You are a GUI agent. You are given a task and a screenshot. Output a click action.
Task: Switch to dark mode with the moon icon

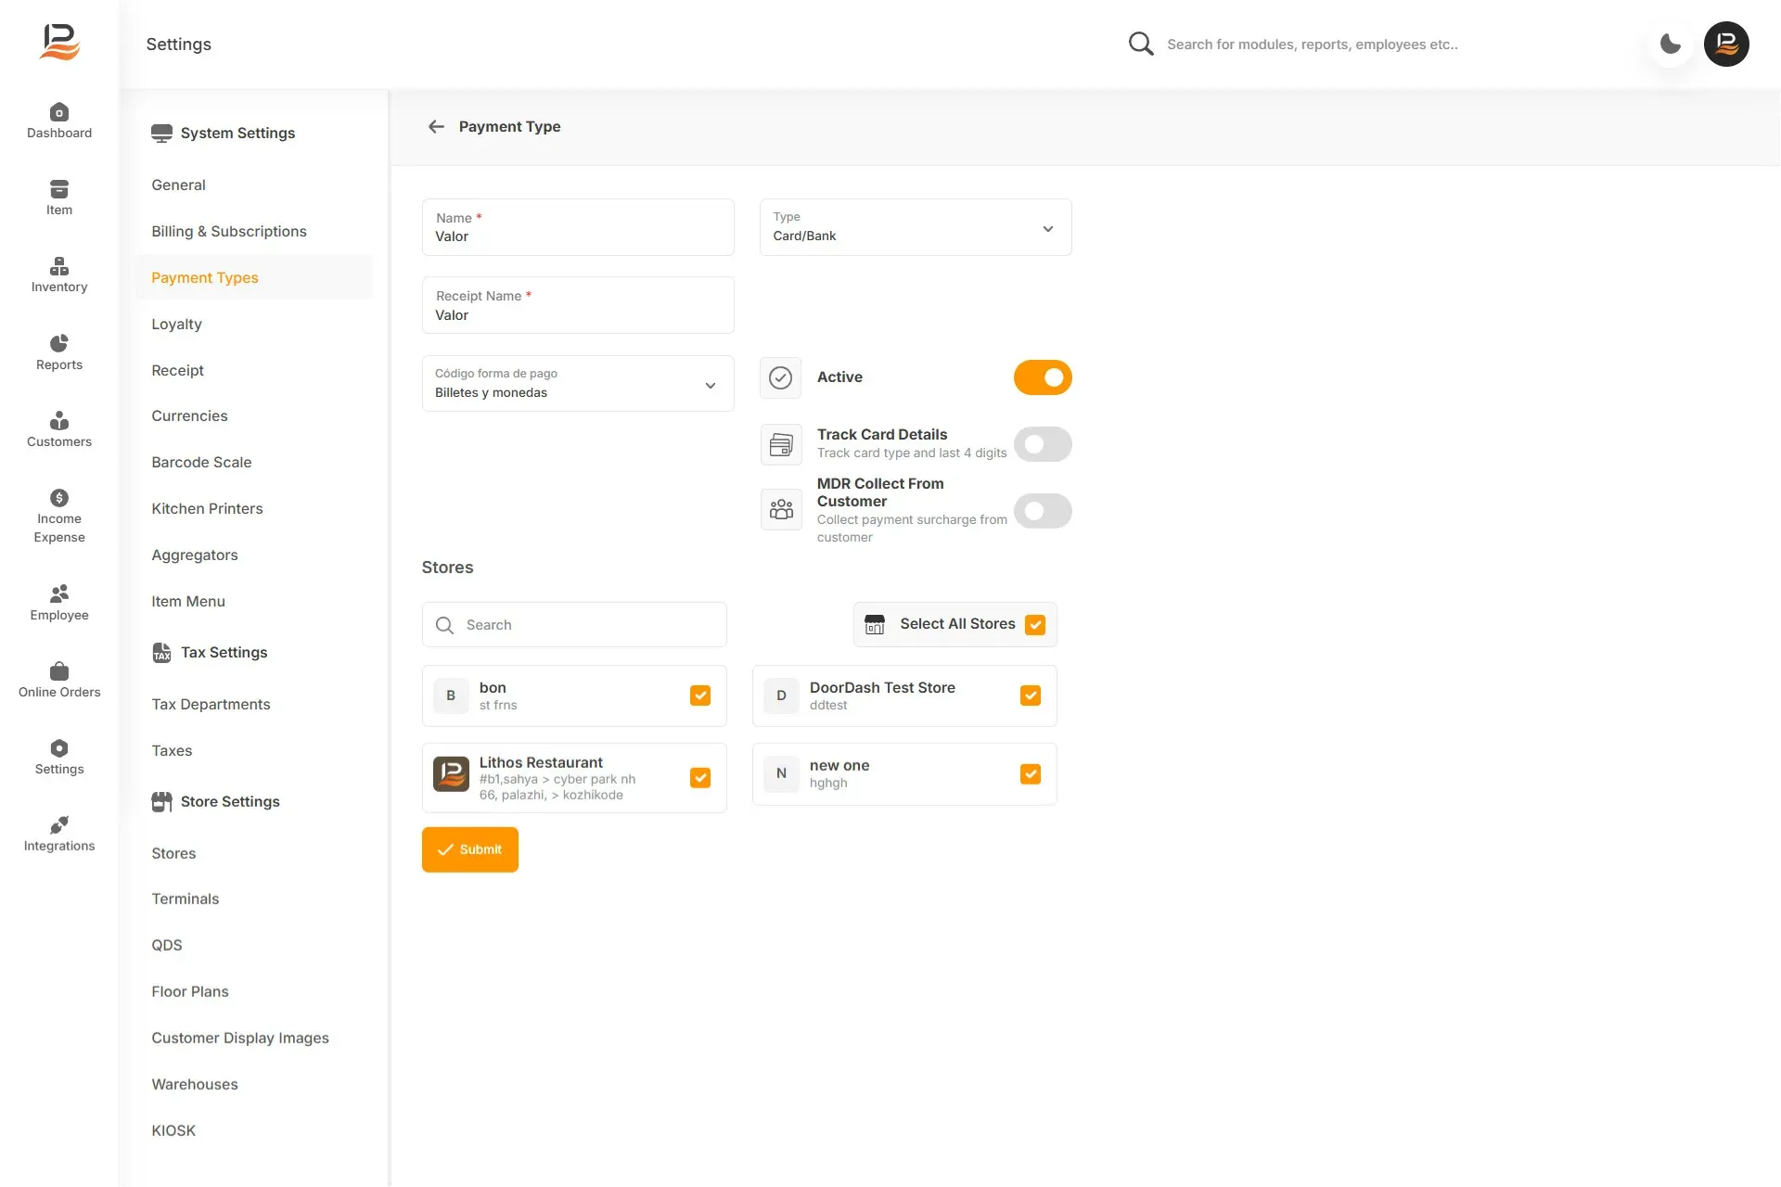tap(1671, 44)
